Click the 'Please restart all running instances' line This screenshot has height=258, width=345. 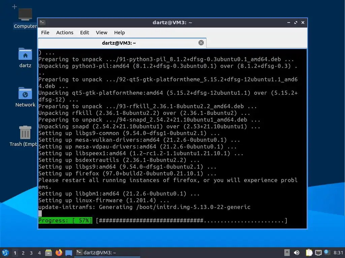(x=168, y=180)
